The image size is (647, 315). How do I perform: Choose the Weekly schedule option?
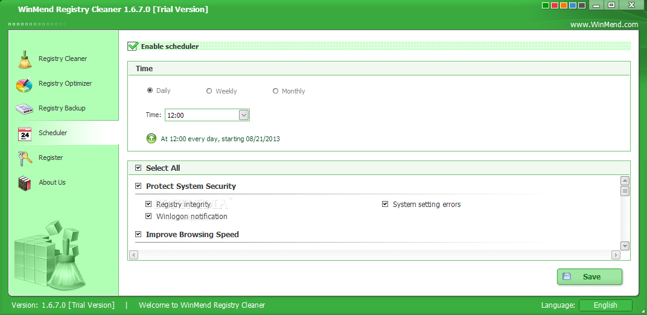point(209,91)
